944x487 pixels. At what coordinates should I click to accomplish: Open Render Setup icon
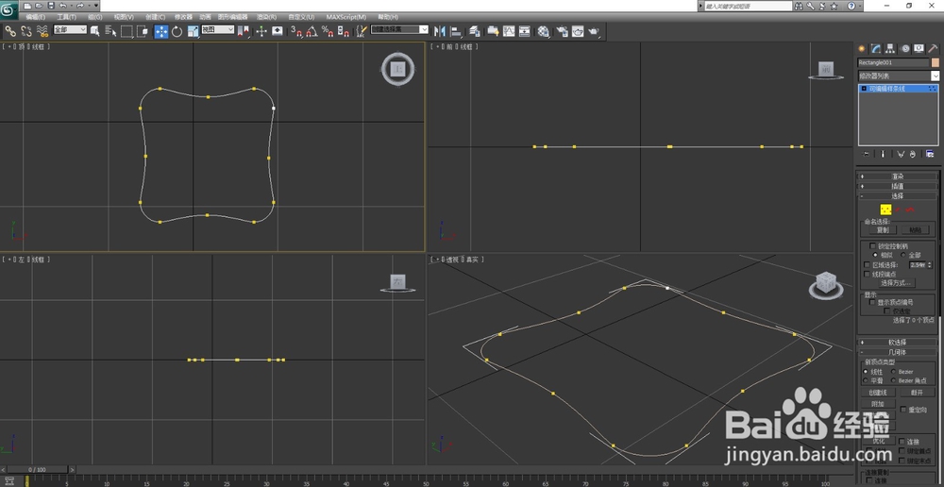(x=562, y=31)
